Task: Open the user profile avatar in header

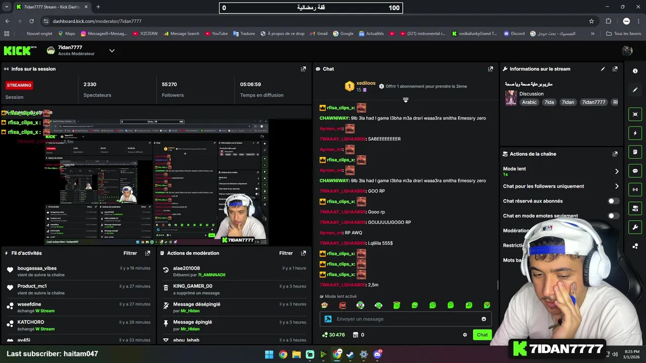Action: pyautogui.click(x=627, y=50)
